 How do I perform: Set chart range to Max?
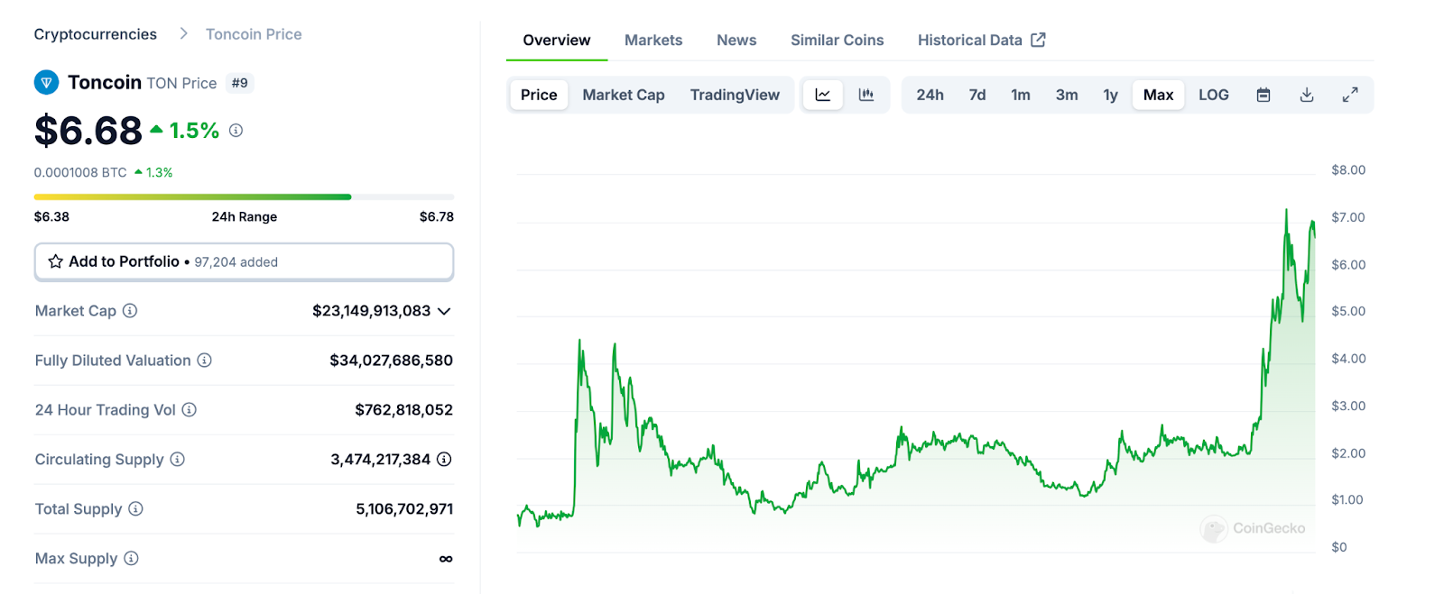point(1159,95)
